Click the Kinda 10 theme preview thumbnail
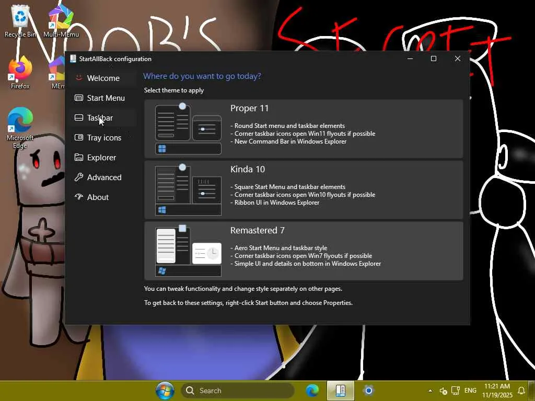Viewport: 535px width, 401px height. [188, 190]
